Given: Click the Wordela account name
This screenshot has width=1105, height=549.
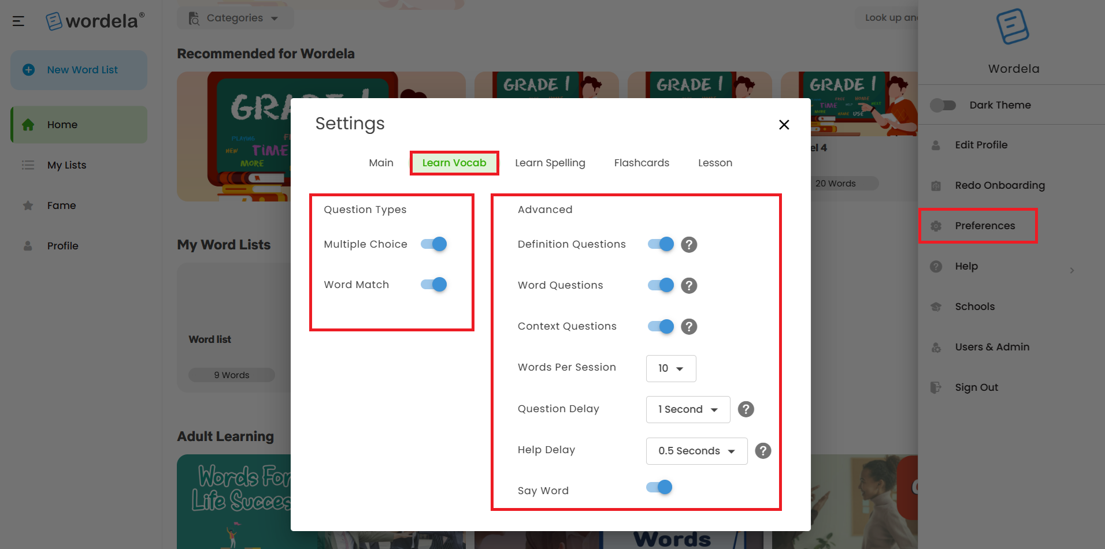Looking at the screenshot, I should coord(1014,69).
